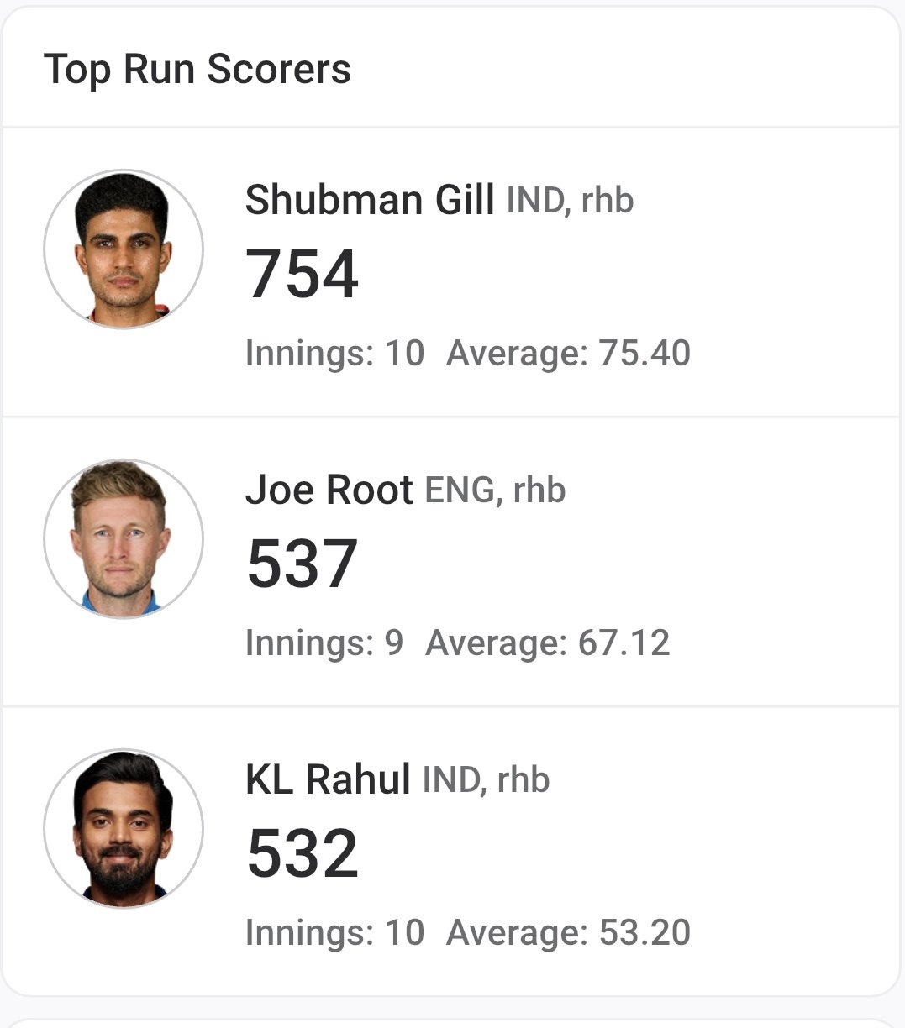The image size is (905, 1028).
Task: Open Joe Root's profile photo
Action: tap(124, 539)
